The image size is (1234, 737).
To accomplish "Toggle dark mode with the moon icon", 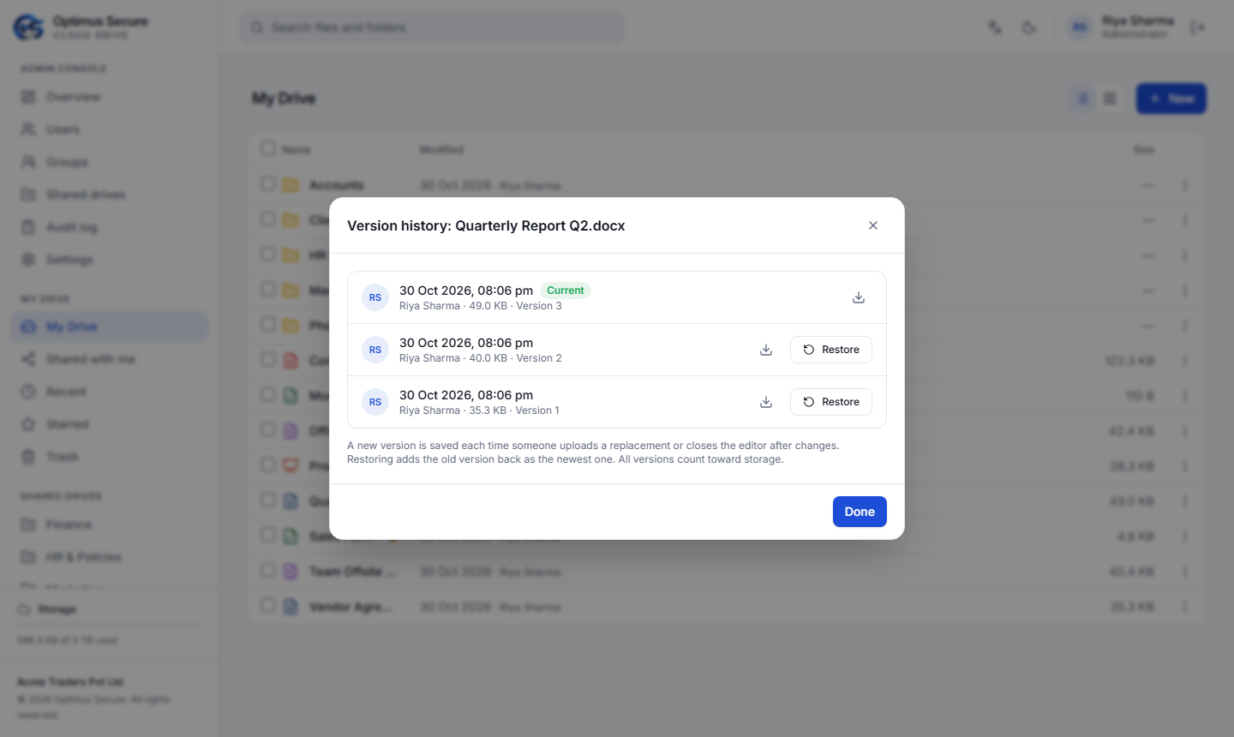I will (1029, 27).
